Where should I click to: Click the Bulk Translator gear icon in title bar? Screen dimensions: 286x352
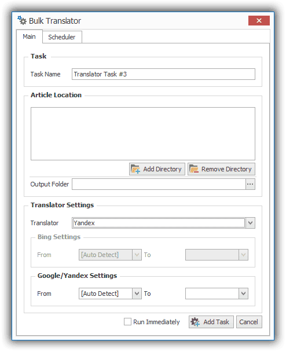tap(22, 20)
